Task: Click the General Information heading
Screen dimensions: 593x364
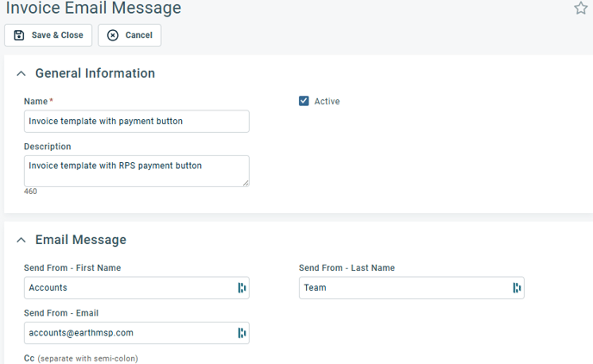Action: (x=96, y=73)
